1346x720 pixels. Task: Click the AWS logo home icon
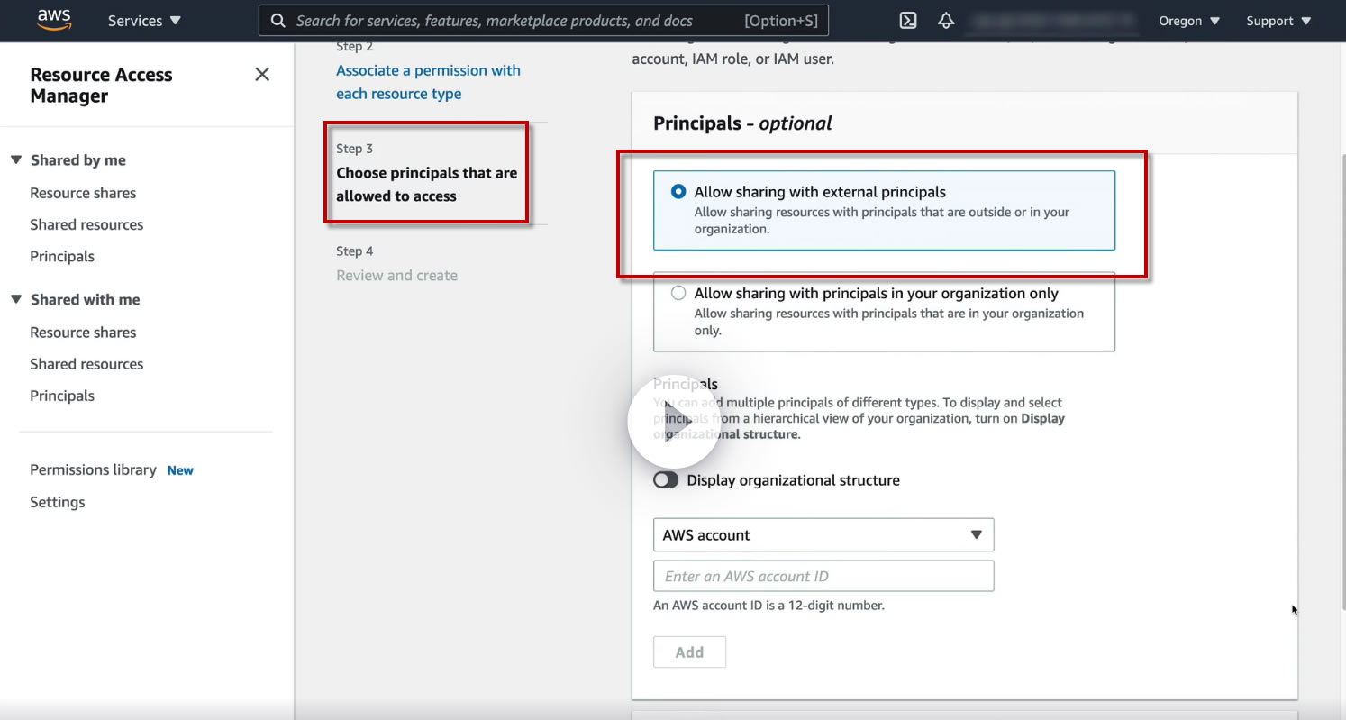point(54,21)
